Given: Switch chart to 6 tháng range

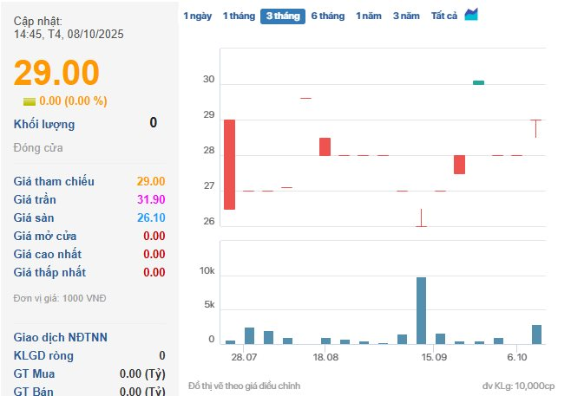Looking at the screenshot, I should (328, 16).
